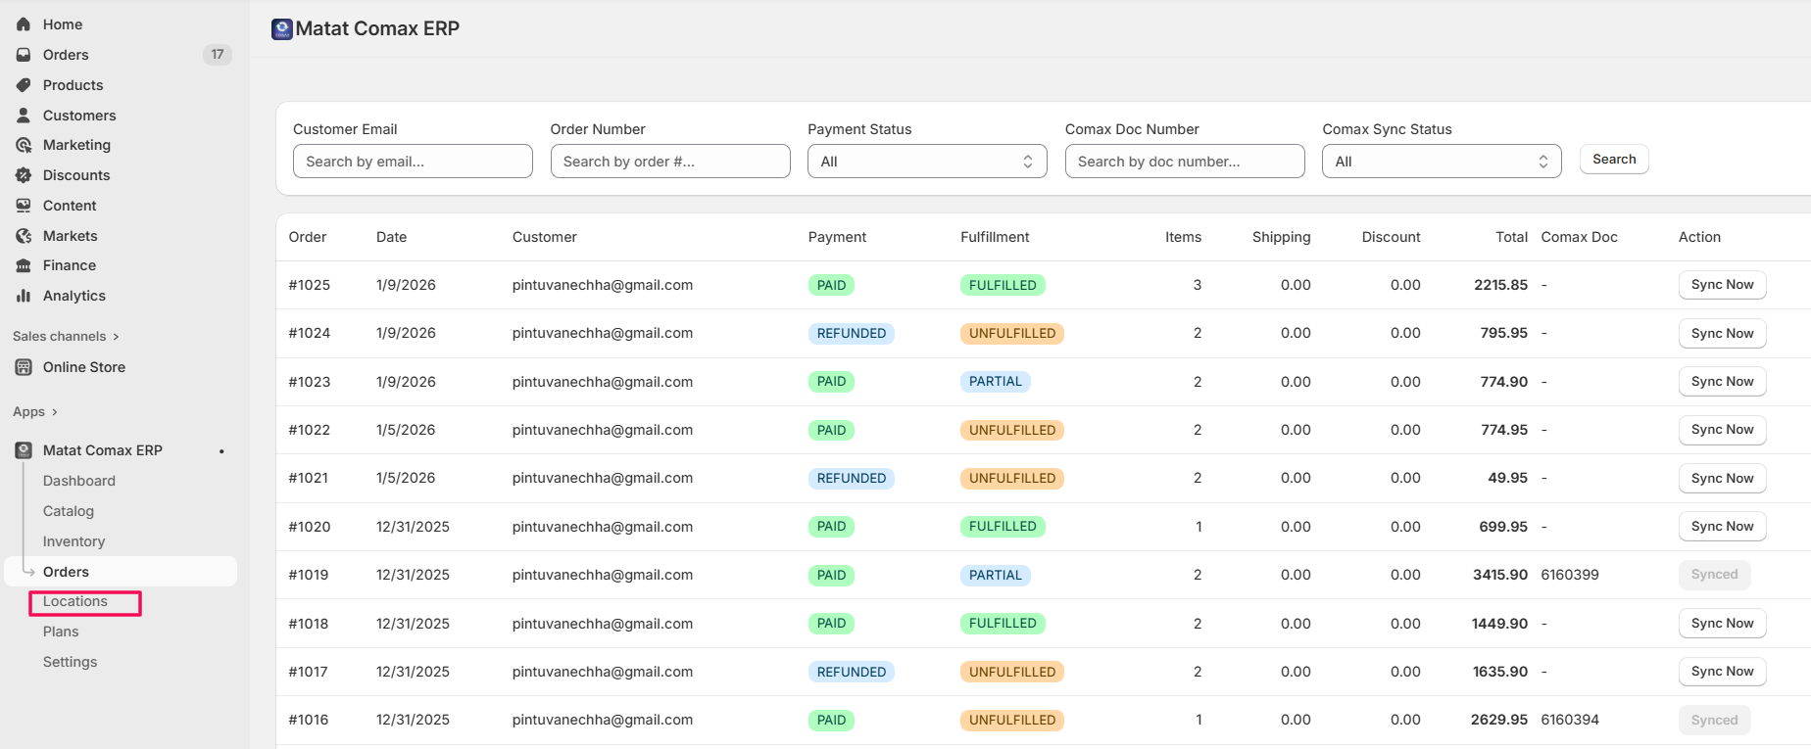
Task: Click the Customer Email search field
Action: [413, 162]
